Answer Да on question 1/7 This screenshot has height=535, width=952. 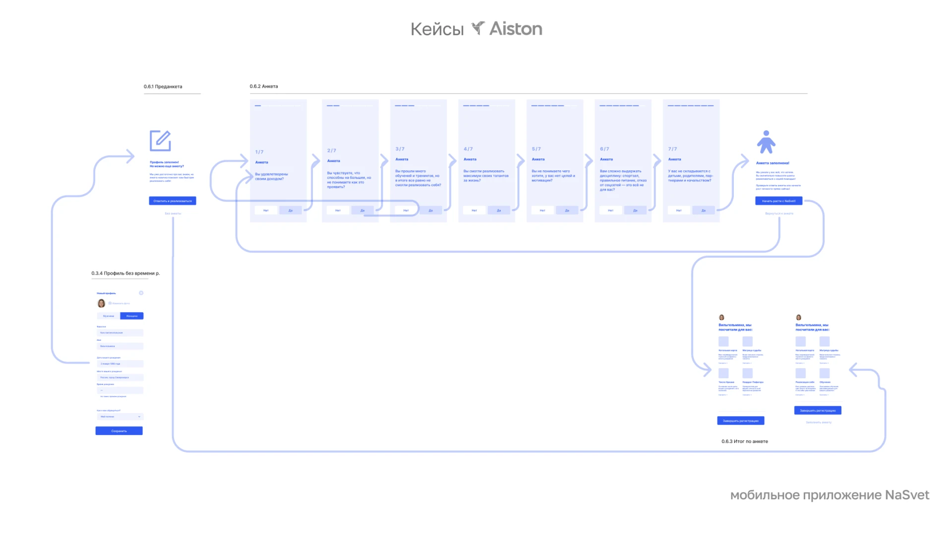291,211
